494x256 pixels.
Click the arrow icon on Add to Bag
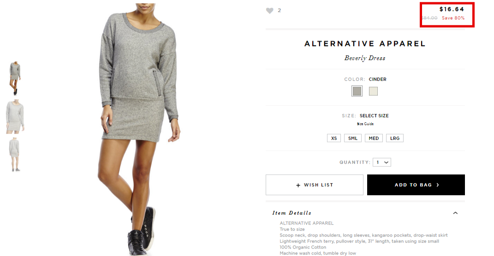(438, 185)
